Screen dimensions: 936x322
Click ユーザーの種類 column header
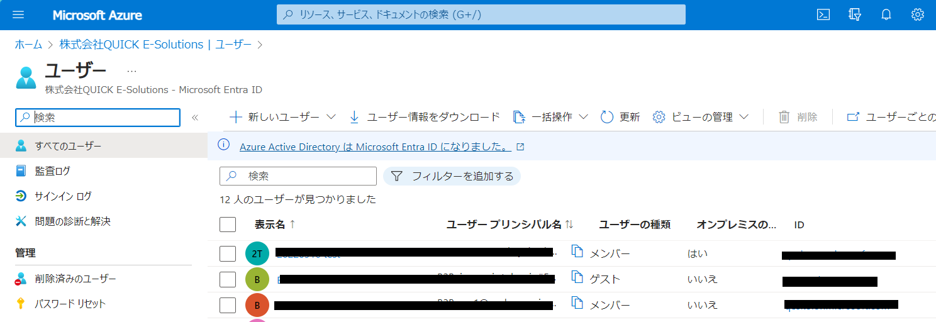point(635,225)
